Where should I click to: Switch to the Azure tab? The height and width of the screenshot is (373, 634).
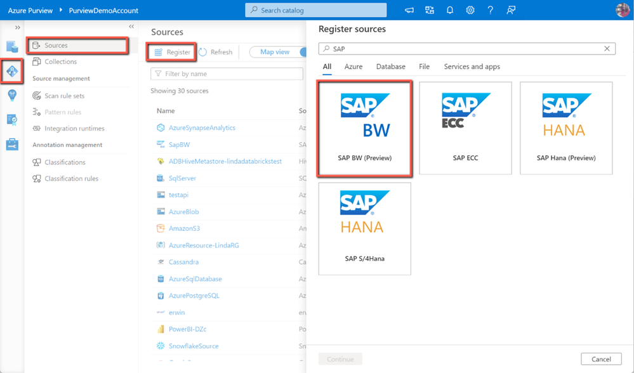(x=353, y=67)
